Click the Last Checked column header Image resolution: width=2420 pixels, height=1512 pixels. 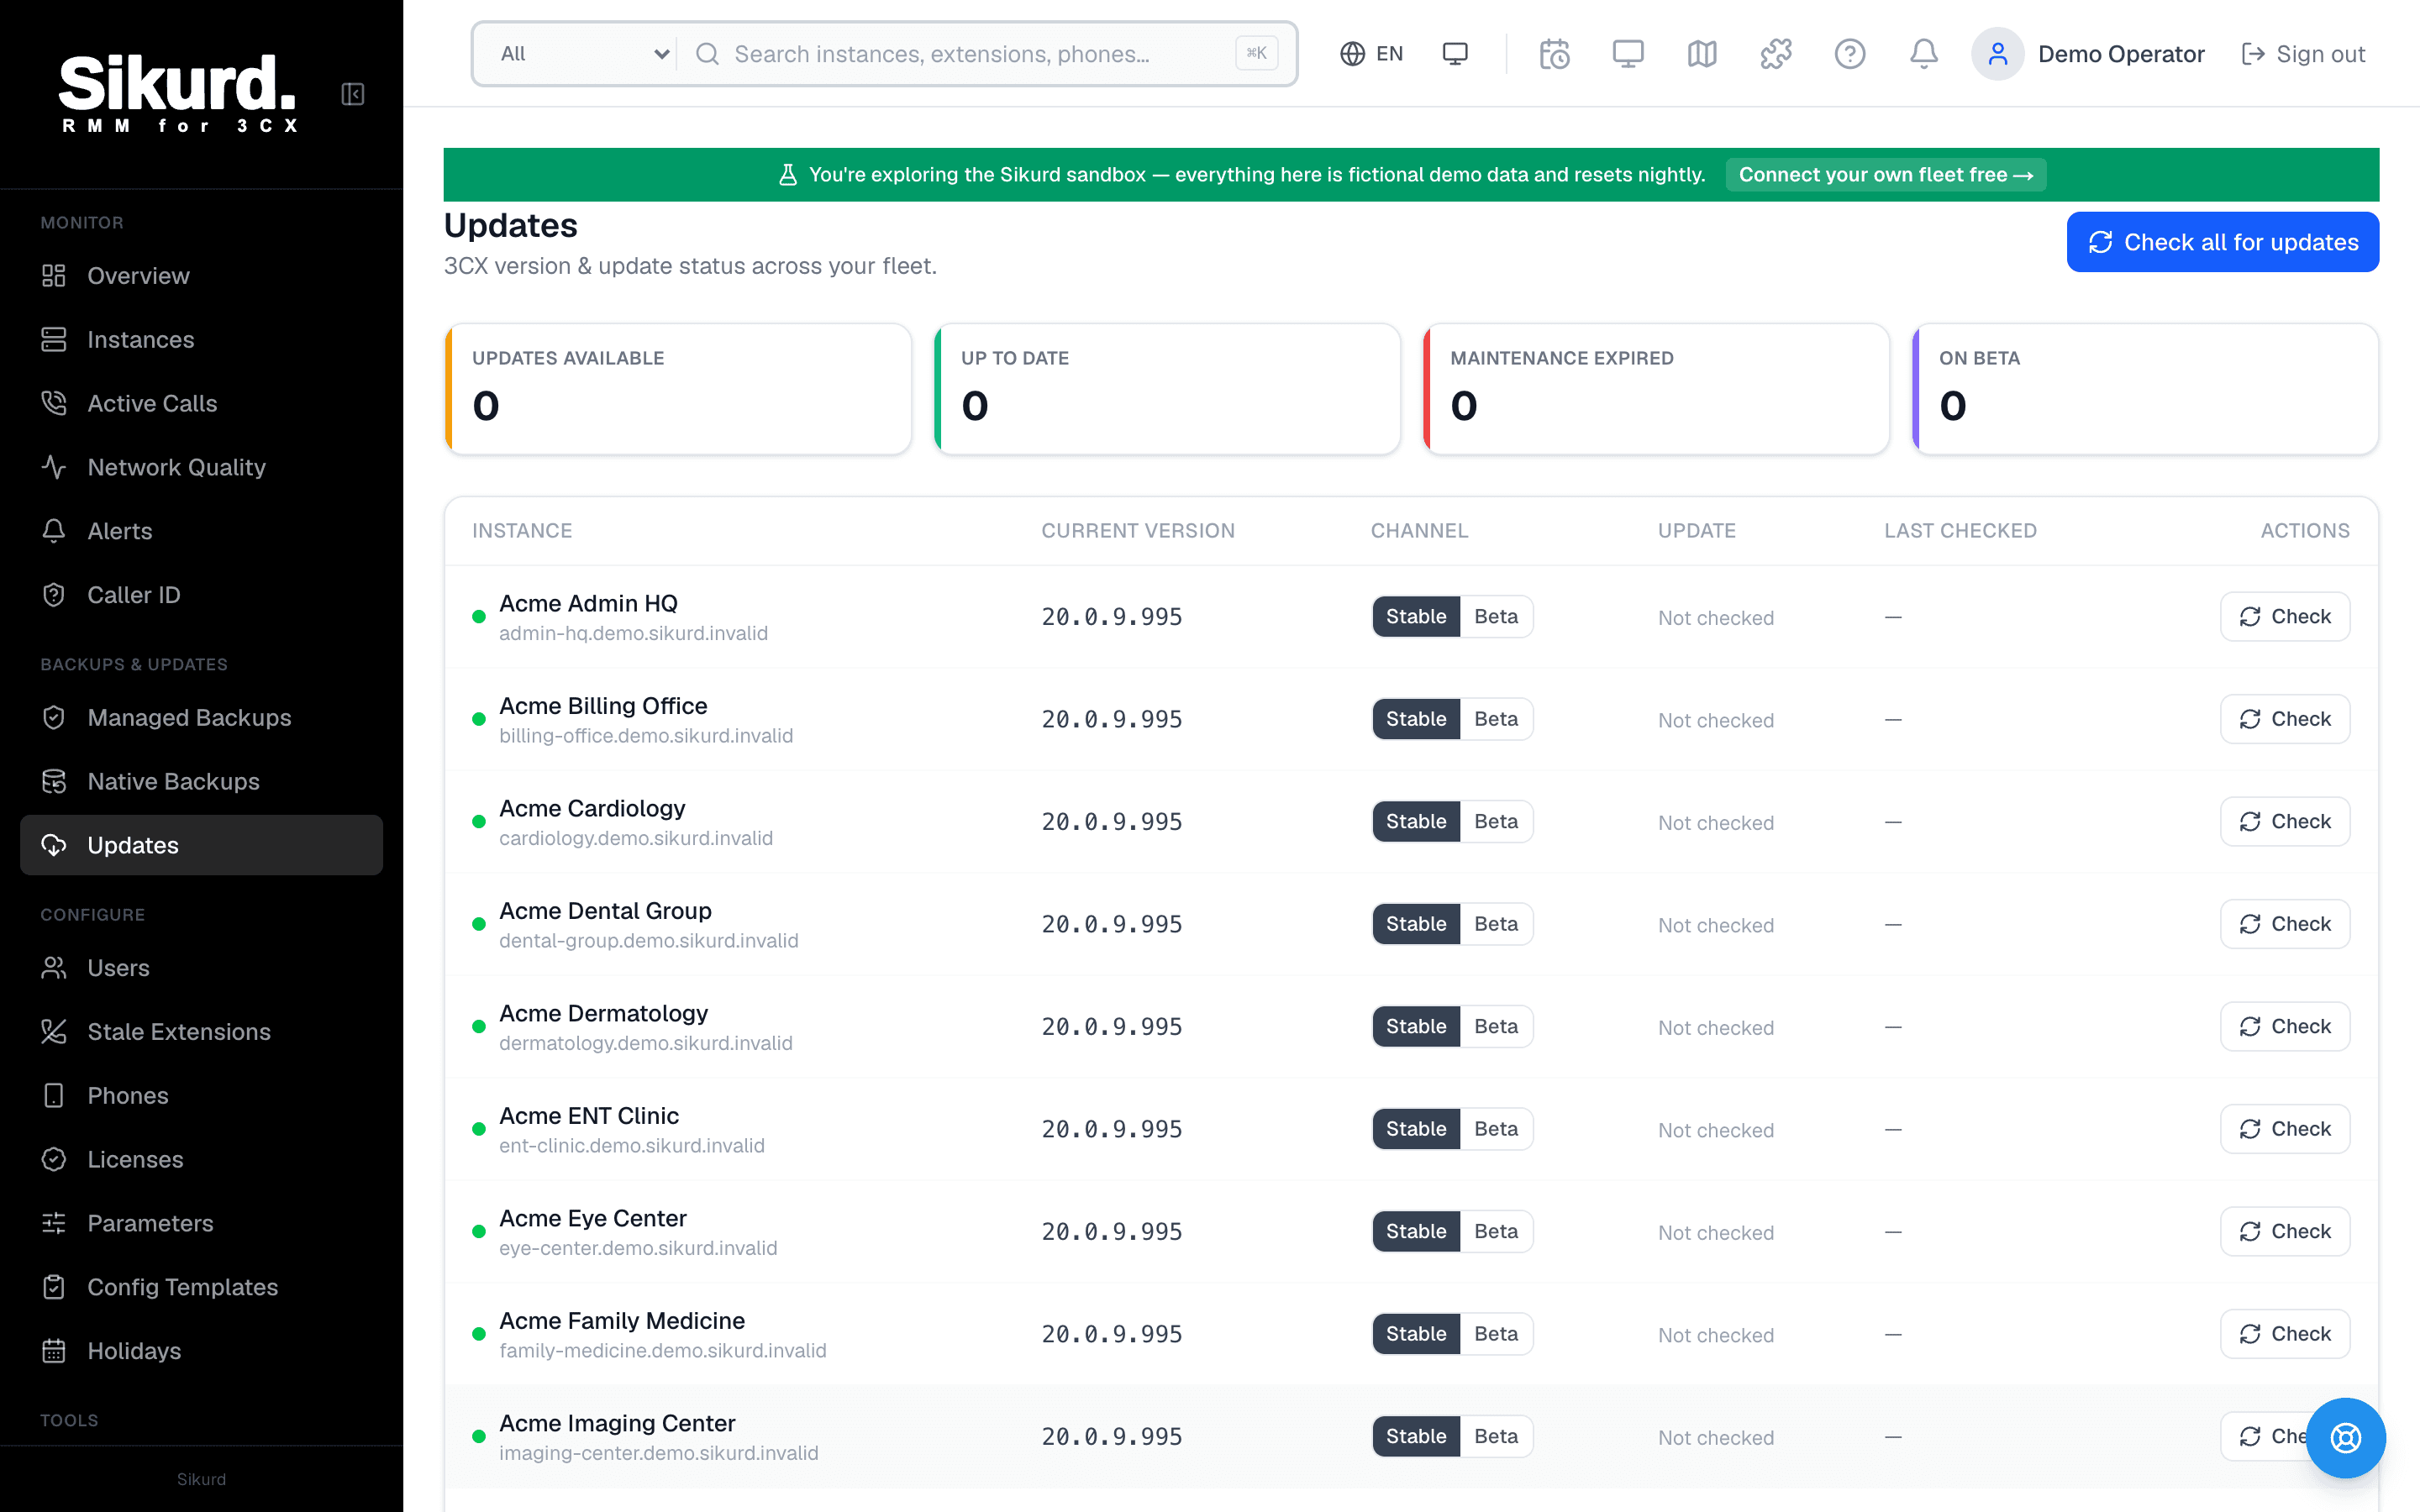pyautogui.click(x=1960, y=531)
